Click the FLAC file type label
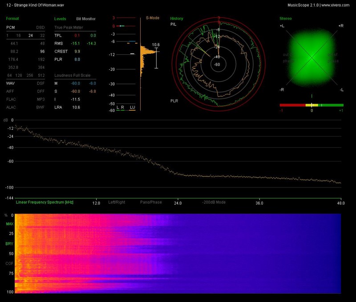The height and width of the screenshot is (302, 356). (x=11, y=99)
